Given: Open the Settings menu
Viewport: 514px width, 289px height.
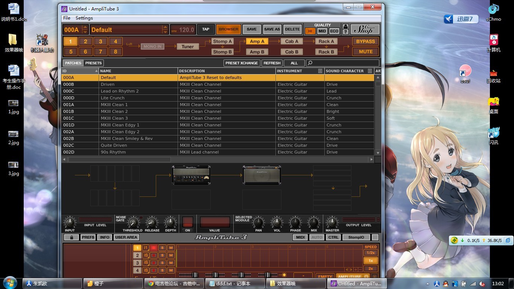Looking at the screenshot, I should [84, 18].
